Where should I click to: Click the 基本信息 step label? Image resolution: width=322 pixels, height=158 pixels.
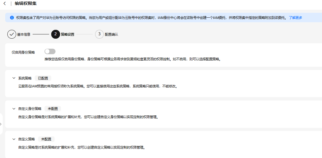24,34
